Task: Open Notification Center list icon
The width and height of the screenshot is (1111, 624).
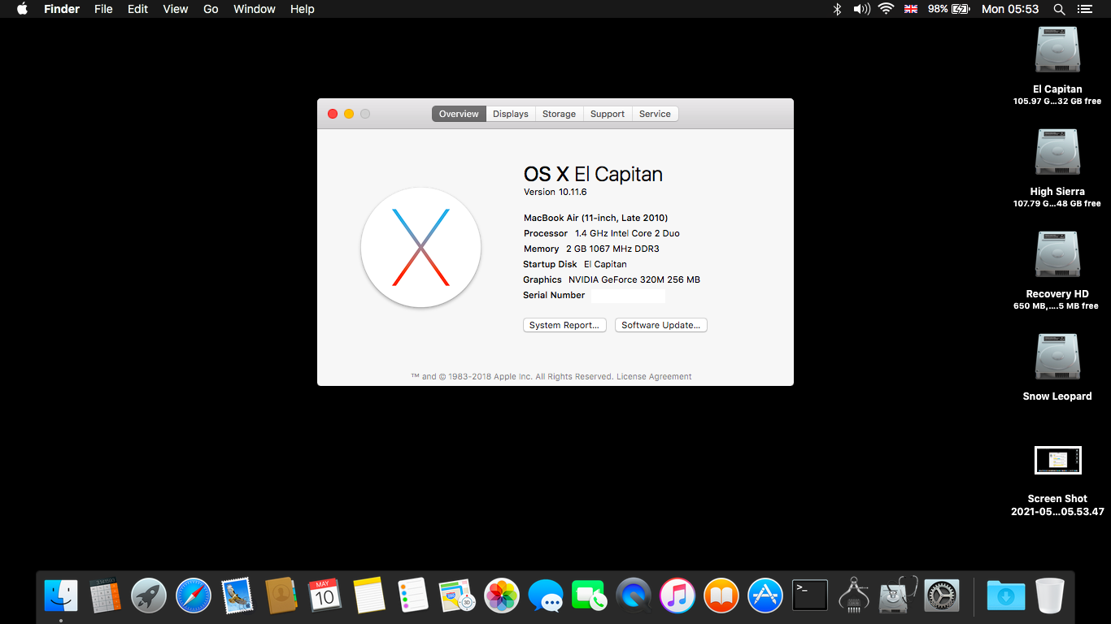Action: [x=1084, y=9]
